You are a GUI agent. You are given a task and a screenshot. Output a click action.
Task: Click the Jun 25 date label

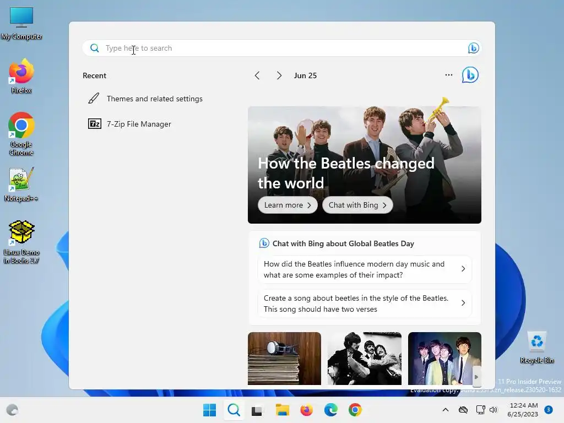point(305,75)
